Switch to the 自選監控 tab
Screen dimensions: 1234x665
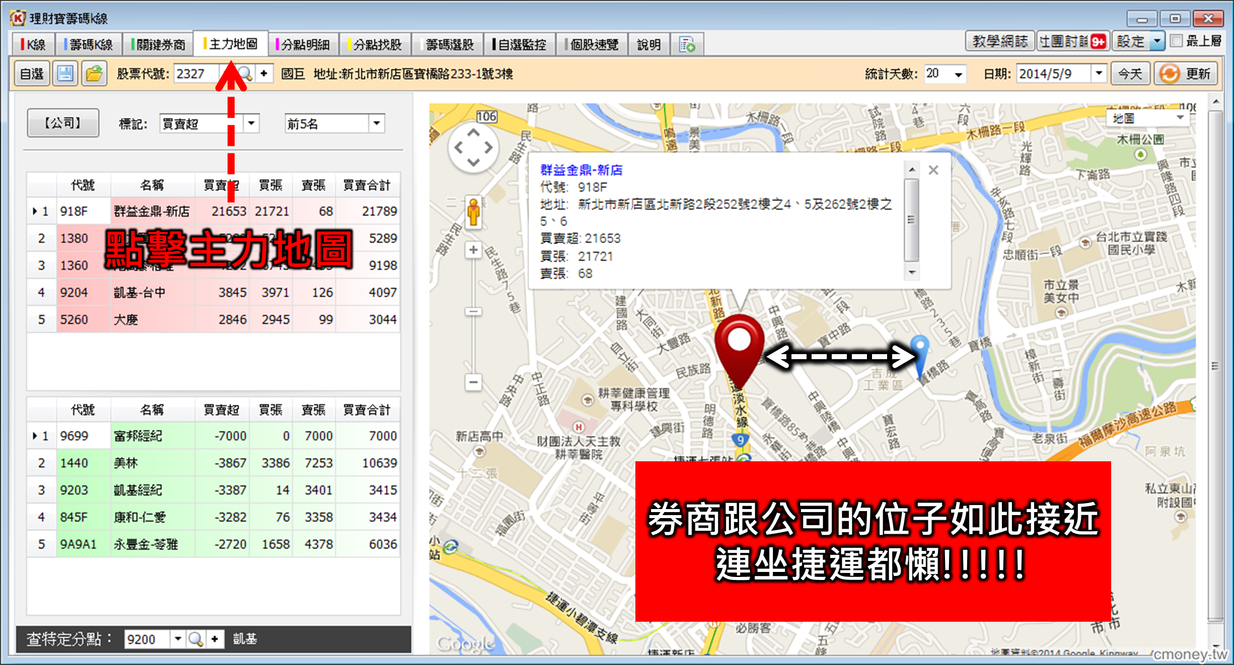click(519, 44)
